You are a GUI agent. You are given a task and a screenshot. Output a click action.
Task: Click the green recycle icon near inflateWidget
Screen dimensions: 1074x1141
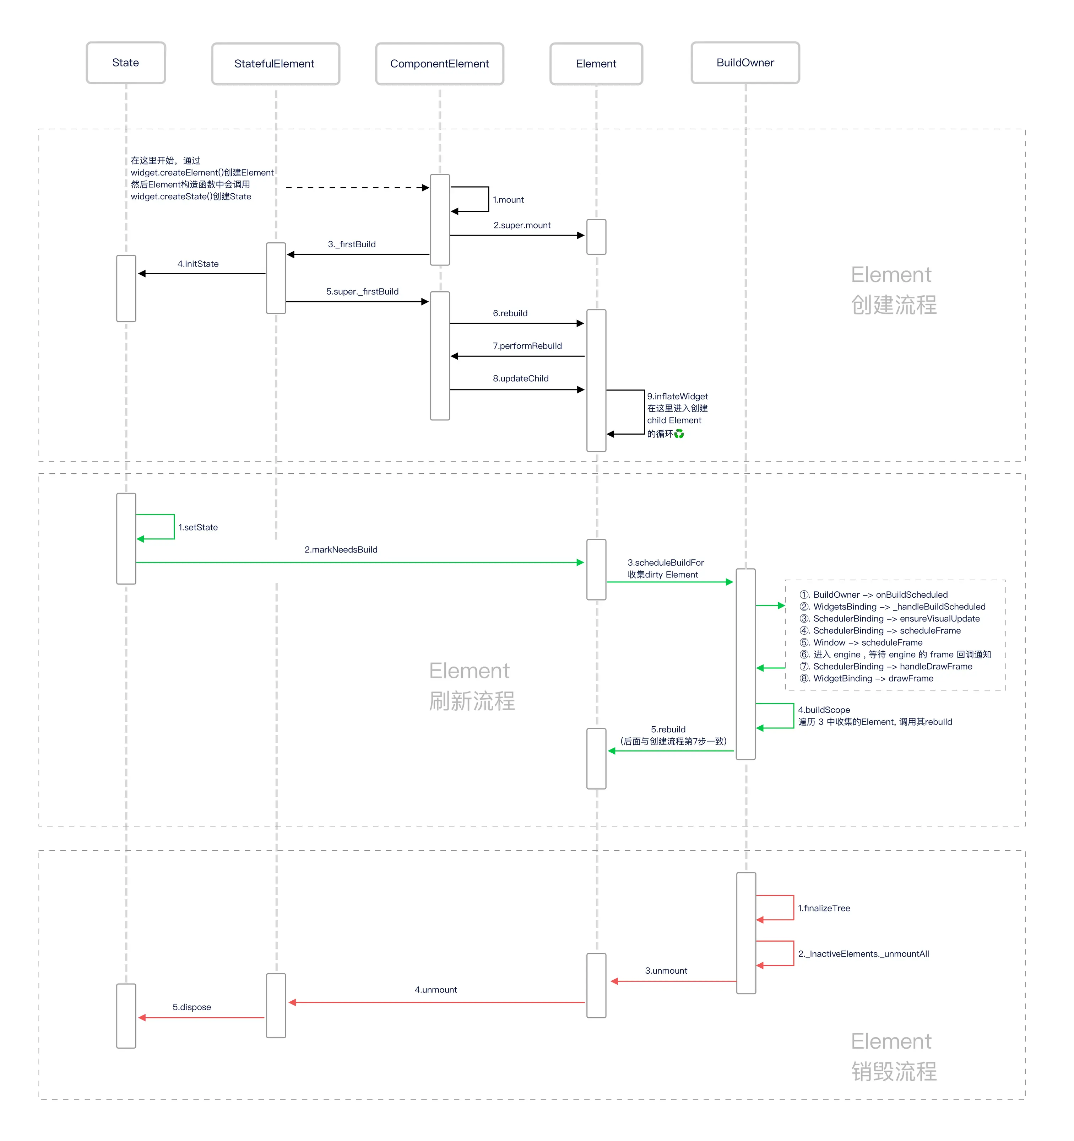tap(679, 434)
